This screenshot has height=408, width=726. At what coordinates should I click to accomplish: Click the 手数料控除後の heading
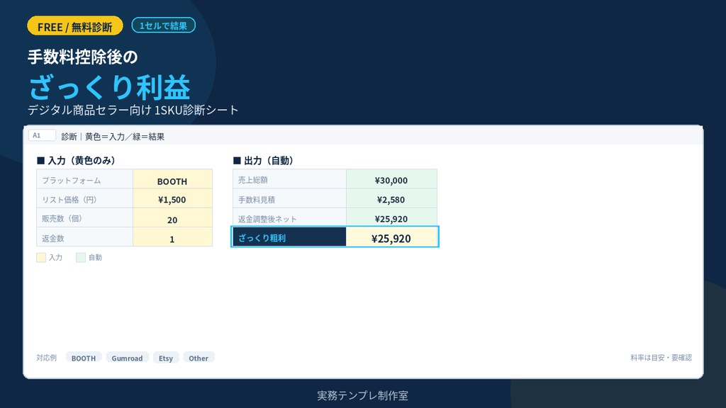83,57
